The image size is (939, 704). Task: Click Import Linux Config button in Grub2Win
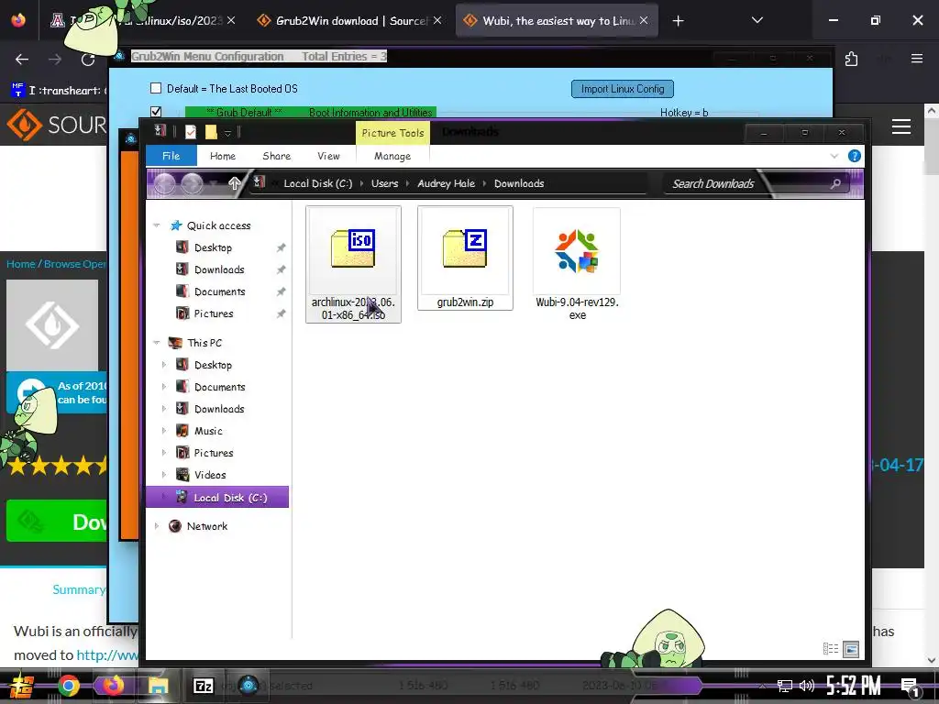(623, 89)
